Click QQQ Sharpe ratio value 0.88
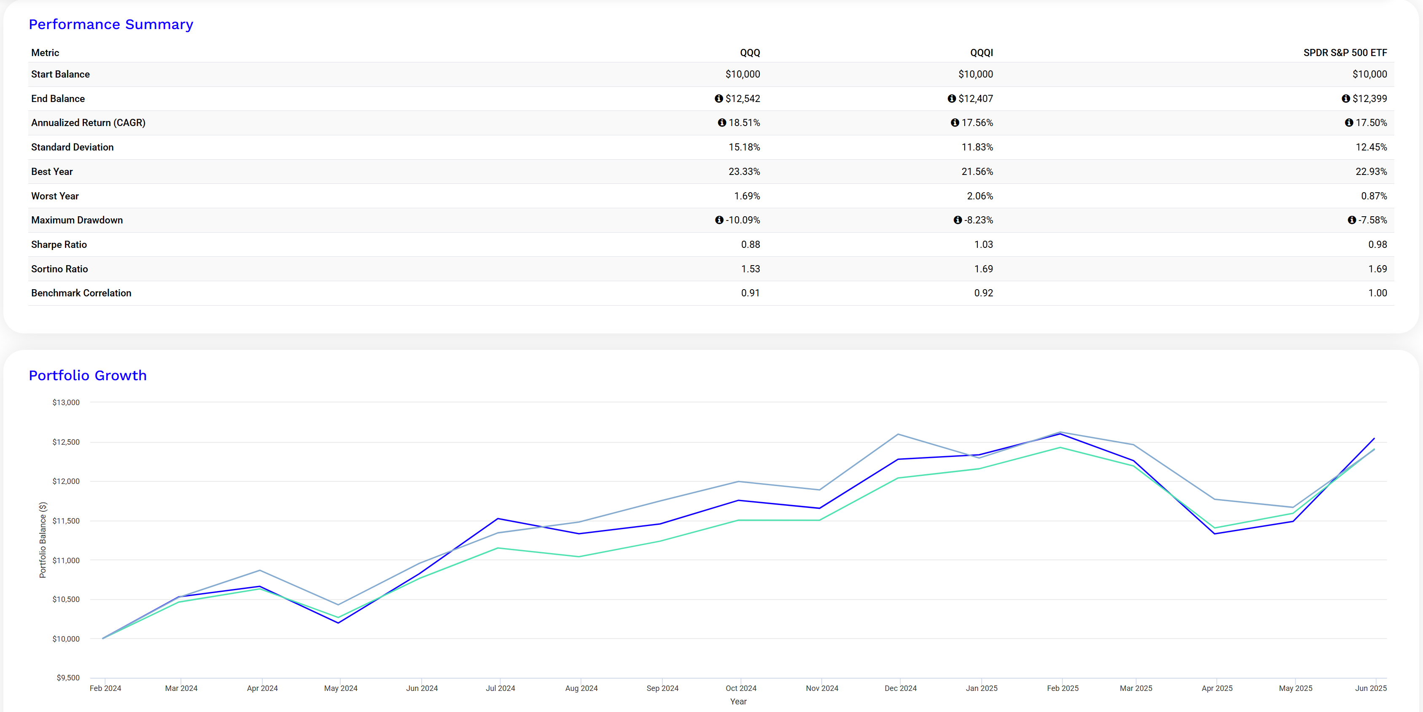Image resolution: width=1423 pixels, height=712 pixels. (751, 244)
